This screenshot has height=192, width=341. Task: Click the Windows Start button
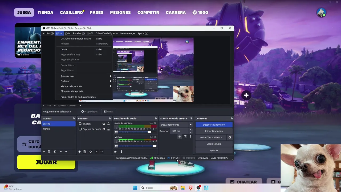click(135, 188)
